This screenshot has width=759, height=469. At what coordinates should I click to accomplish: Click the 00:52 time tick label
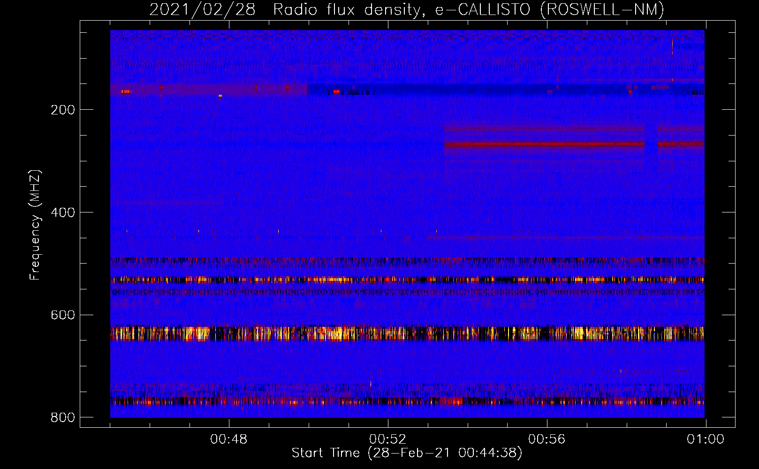(388, 439)
